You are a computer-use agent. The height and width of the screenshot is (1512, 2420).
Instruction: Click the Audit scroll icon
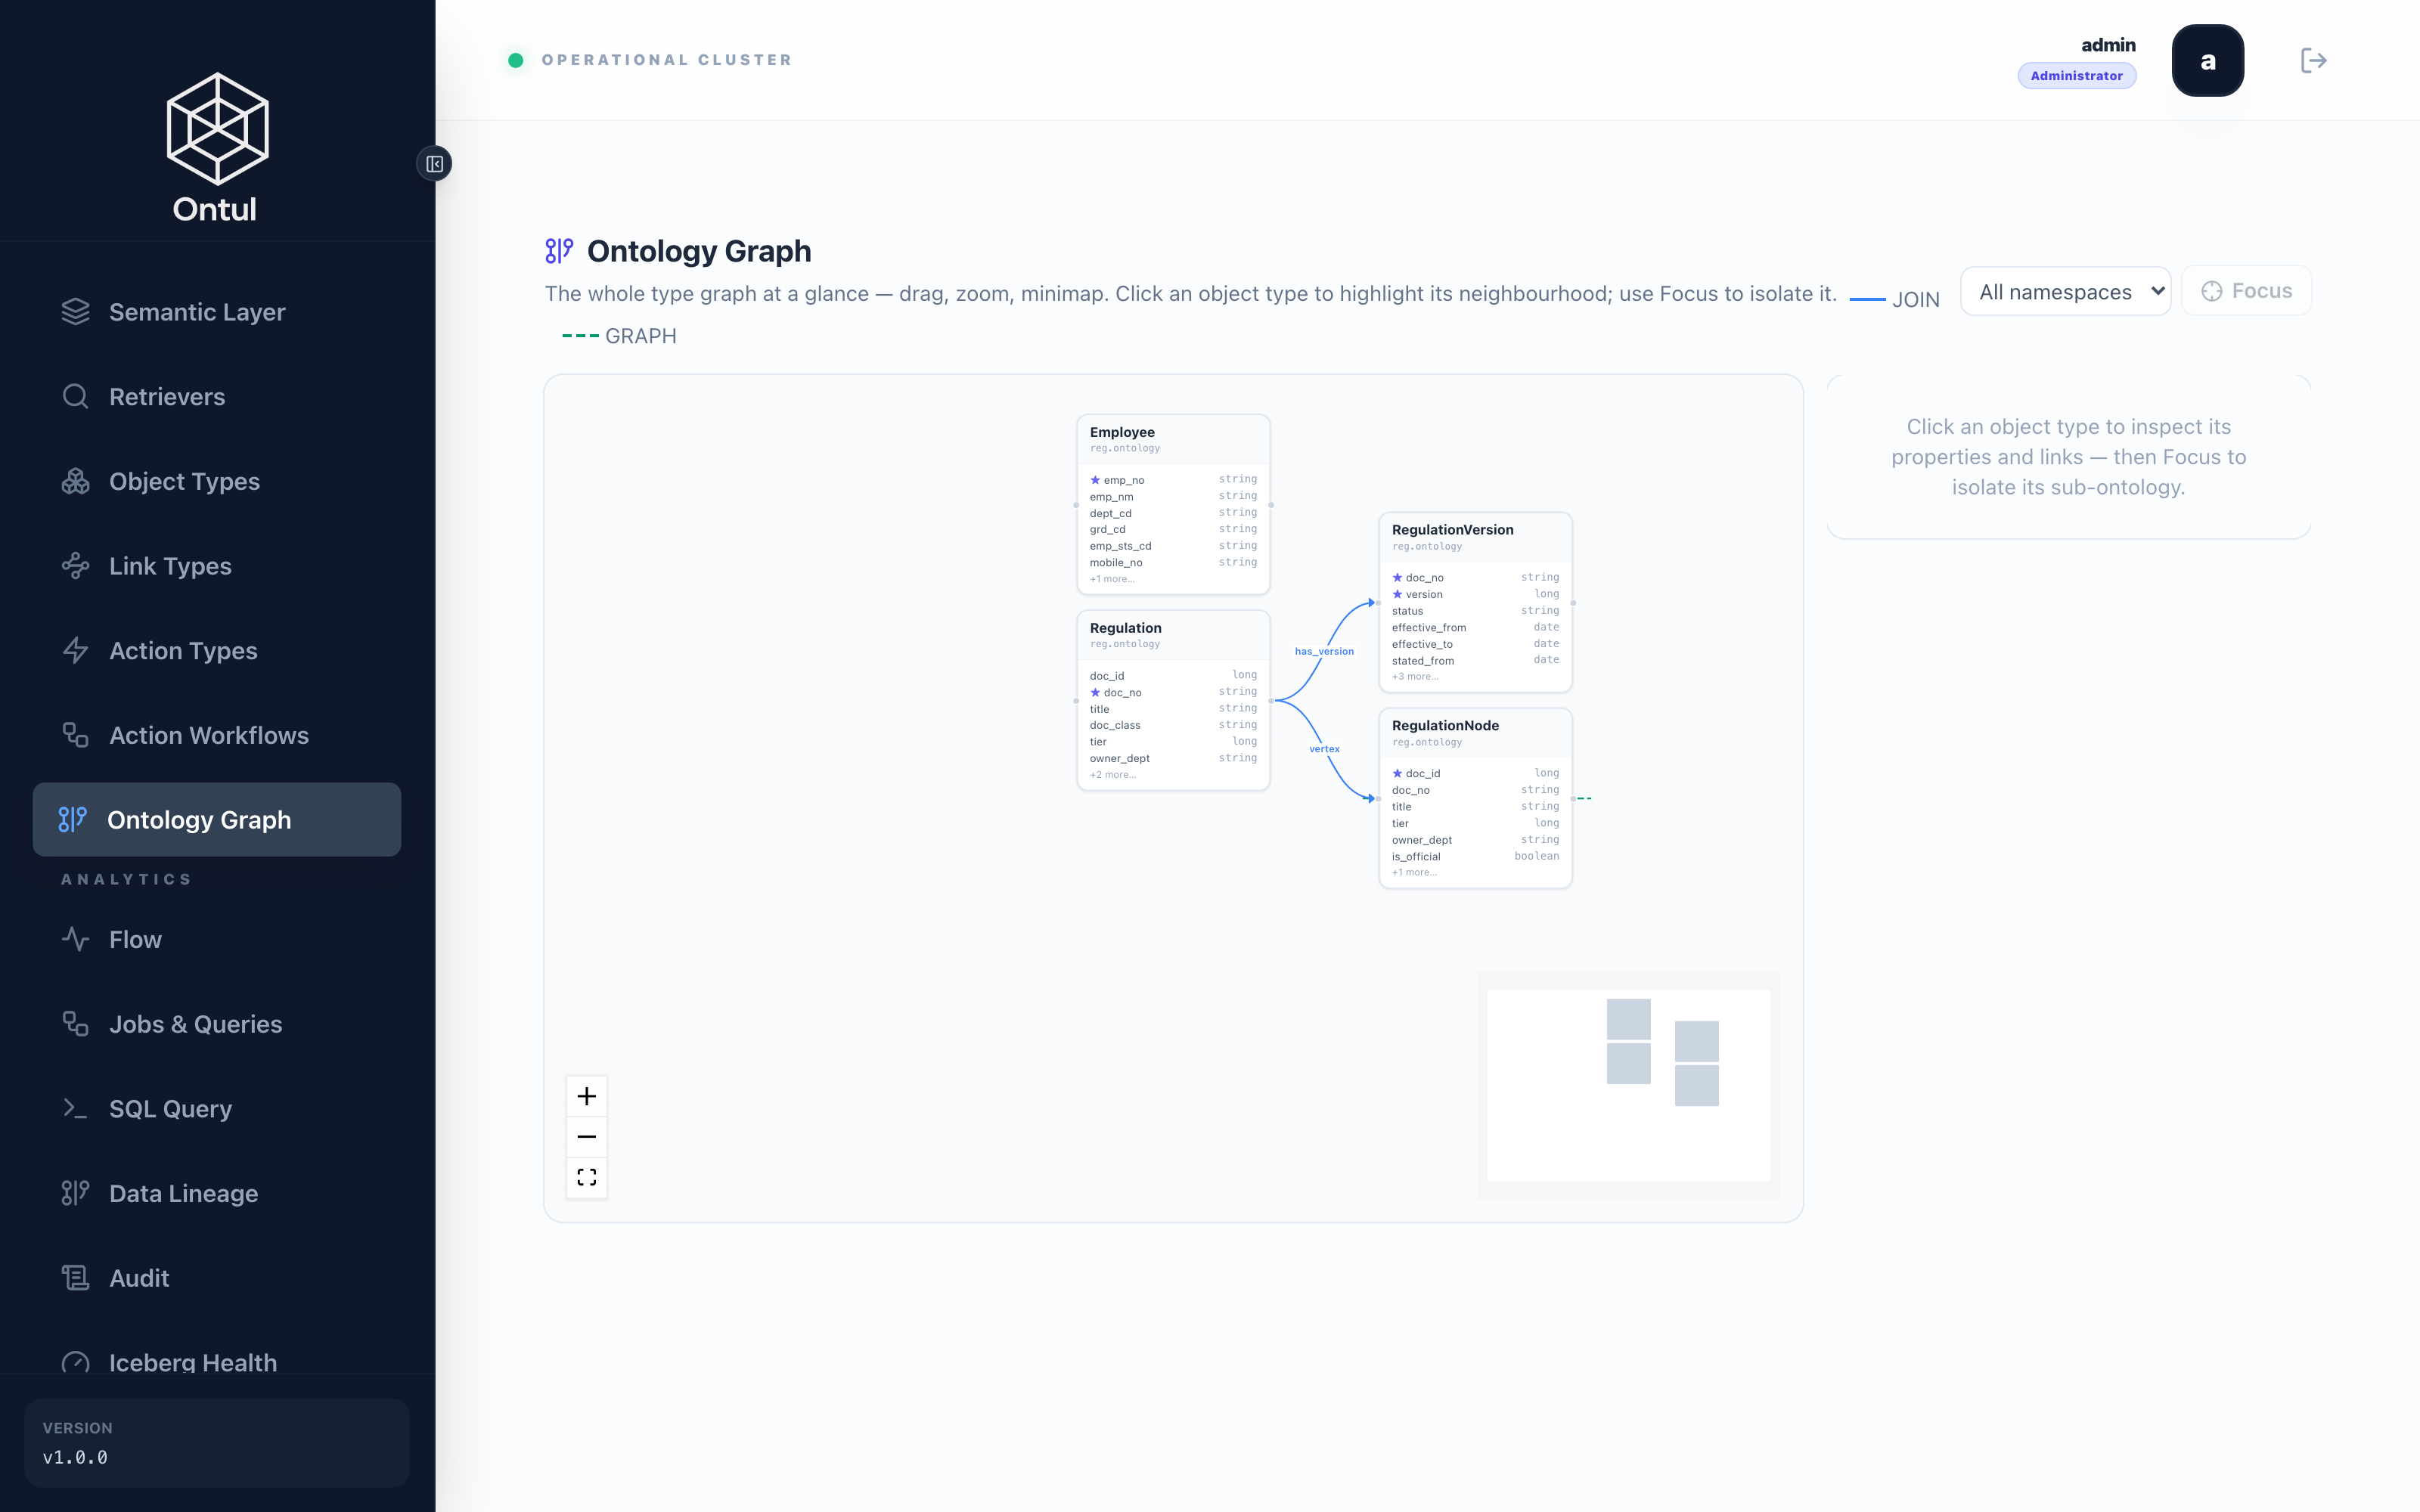pyautogui.click(x=75, y=1278)
